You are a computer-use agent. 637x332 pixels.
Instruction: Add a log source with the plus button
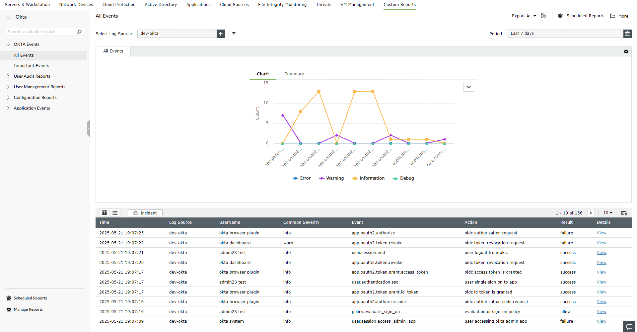[x=221, y=34]
